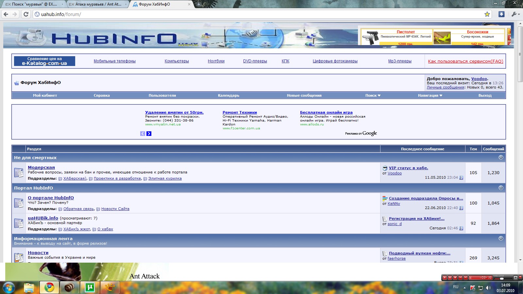Click the Chrome wrench settings icon
This screenshot has height=294, width=523.
(x=515, y=14)
